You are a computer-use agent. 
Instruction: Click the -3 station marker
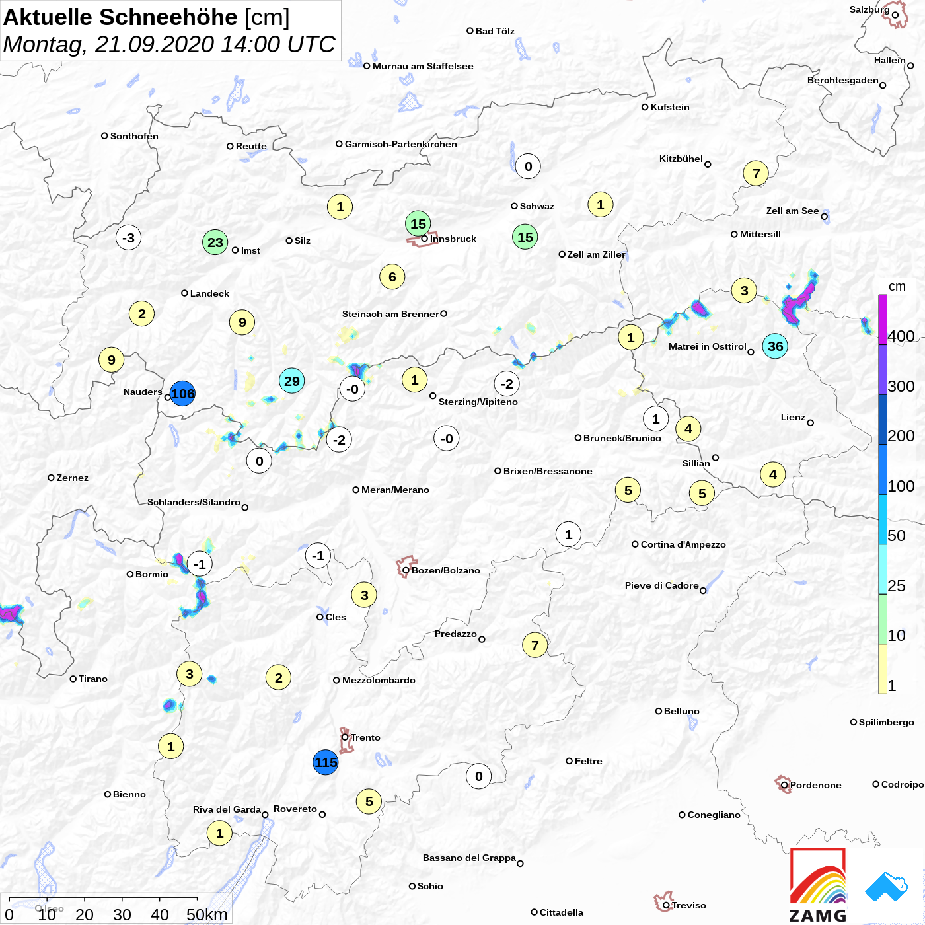tap(129, 238)
